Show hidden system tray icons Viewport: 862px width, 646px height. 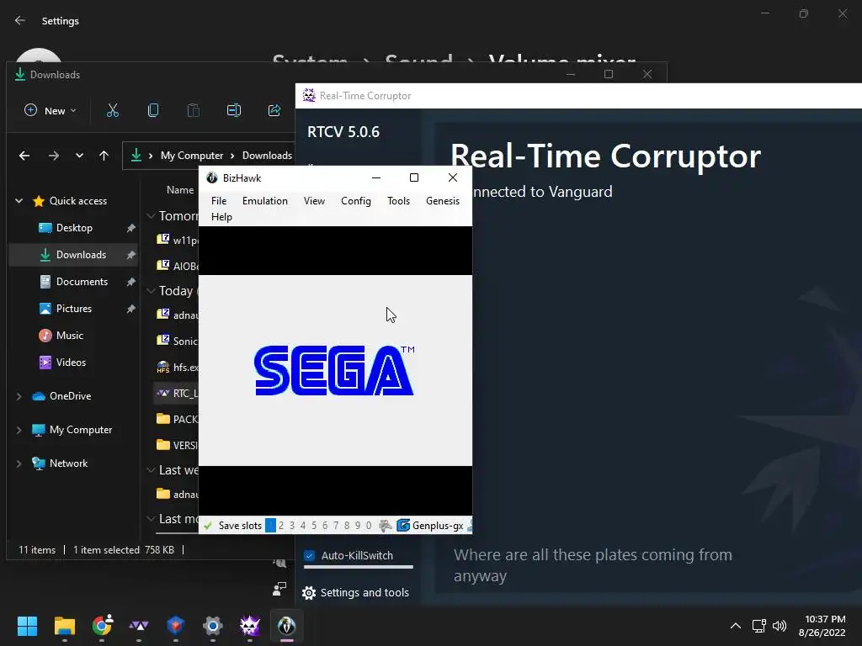tap(735, 626)
